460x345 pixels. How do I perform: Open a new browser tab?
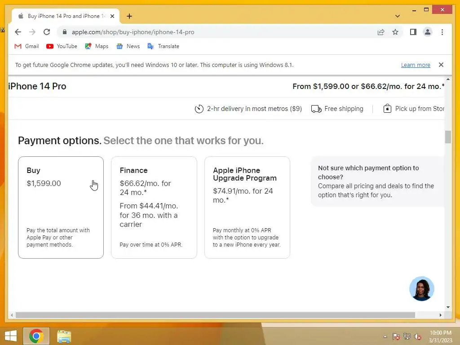(x=129, y=16)
